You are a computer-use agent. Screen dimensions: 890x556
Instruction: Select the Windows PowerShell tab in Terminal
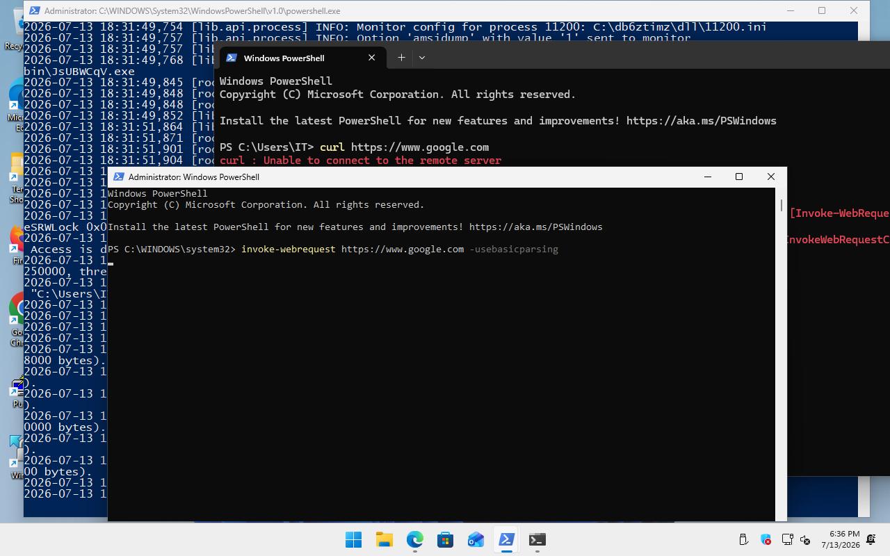click(x=302, y=58)
